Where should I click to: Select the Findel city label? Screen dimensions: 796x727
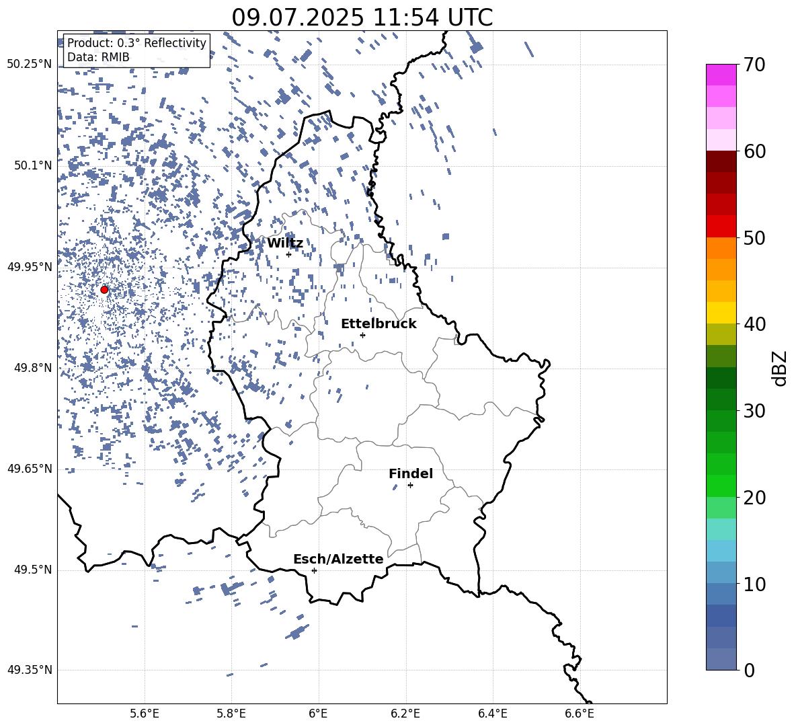point(411,473)
